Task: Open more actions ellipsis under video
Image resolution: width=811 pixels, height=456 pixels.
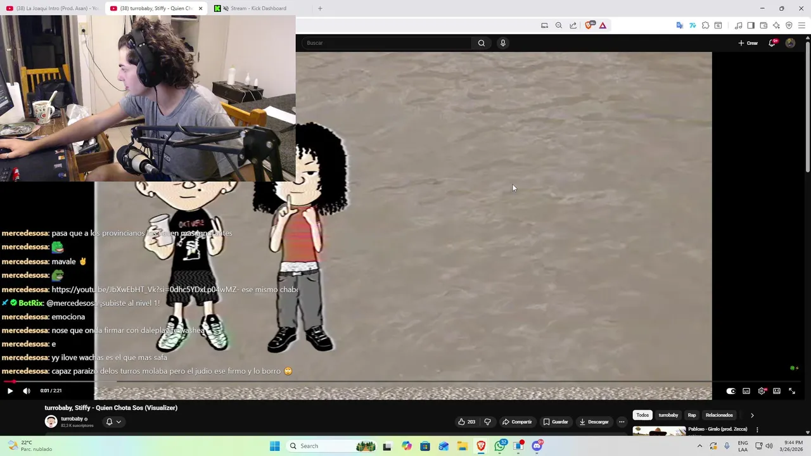Action: point(622,422)
